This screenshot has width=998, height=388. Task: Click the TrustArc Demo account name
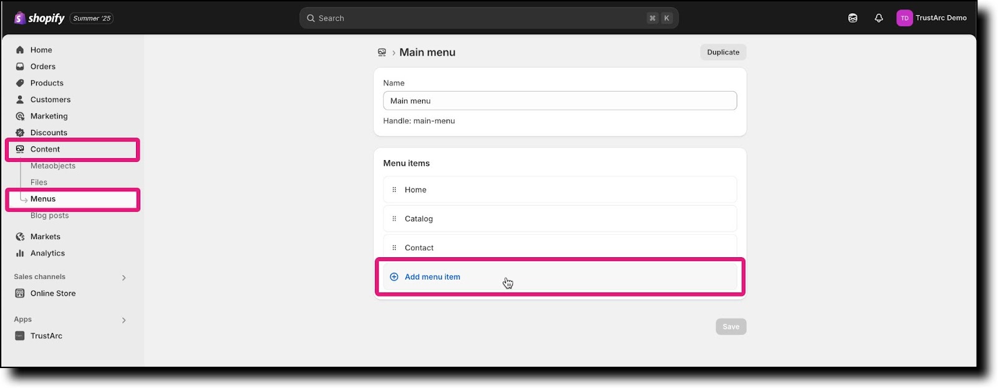941,18
